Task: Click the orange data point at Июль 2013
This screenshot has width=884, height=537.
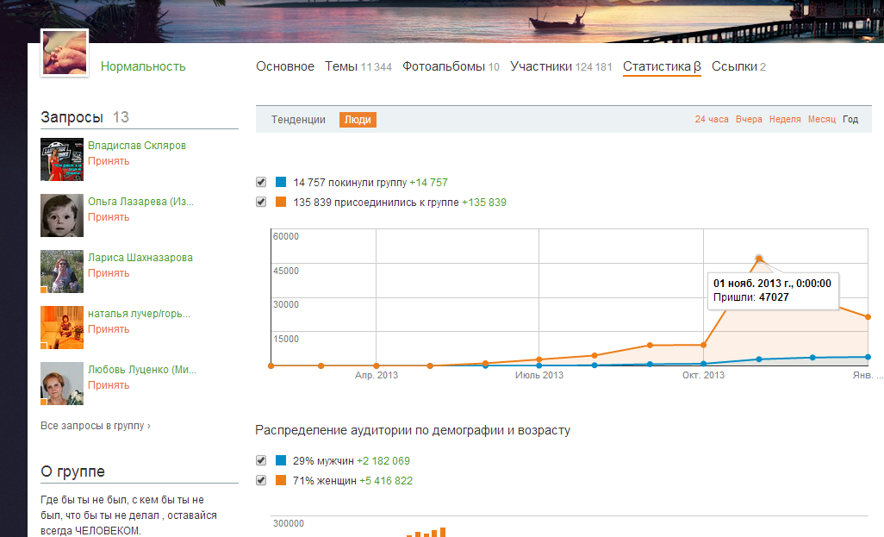Action: 539,359
